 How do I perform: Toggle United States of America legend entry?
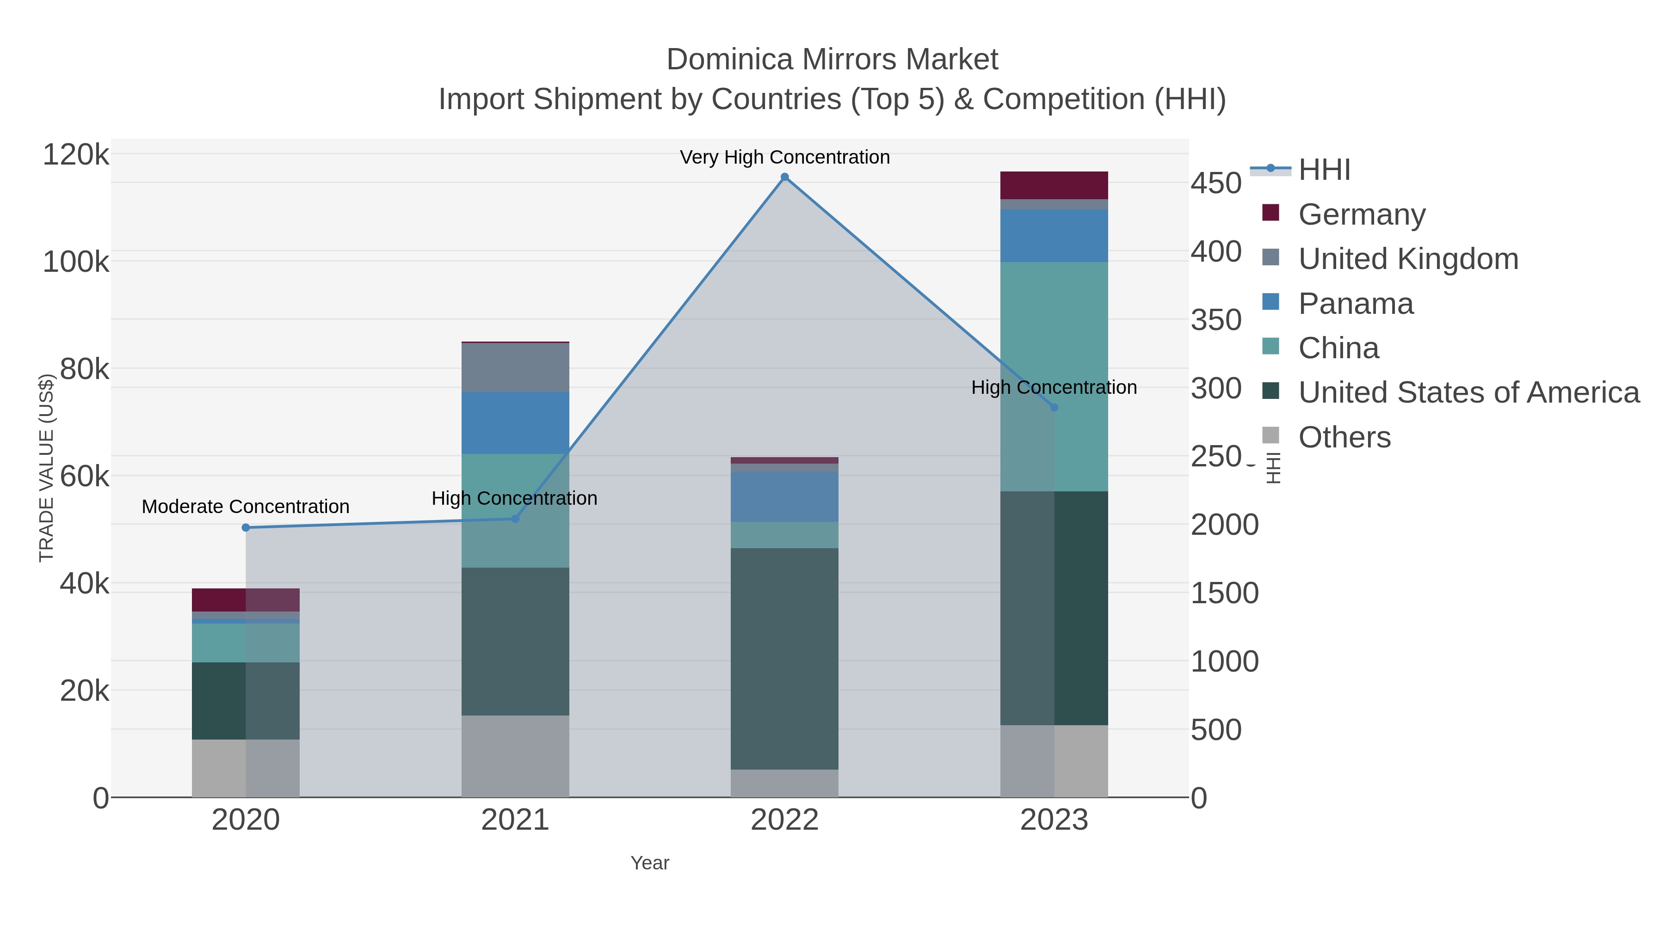click(1451, 392)
